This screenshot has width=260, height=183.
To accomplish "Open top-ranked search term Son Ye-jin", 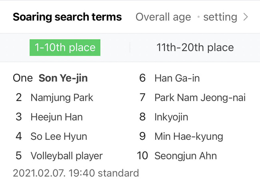I will [63, 78].
